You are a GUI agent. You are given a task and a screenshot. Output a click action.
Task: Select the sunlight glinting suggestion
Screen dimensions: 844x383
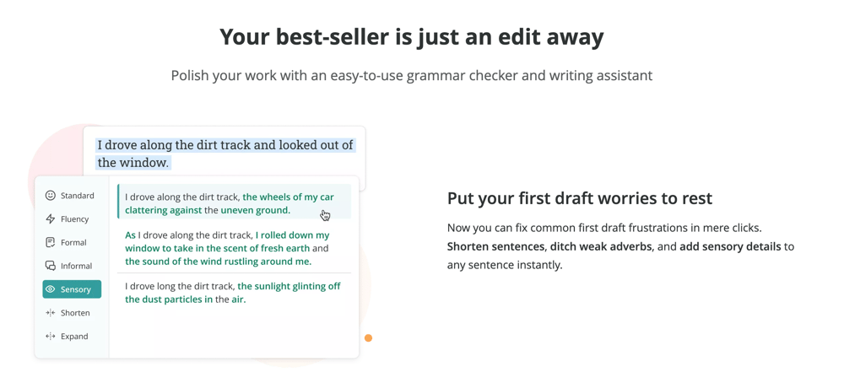tap(234, 292)
